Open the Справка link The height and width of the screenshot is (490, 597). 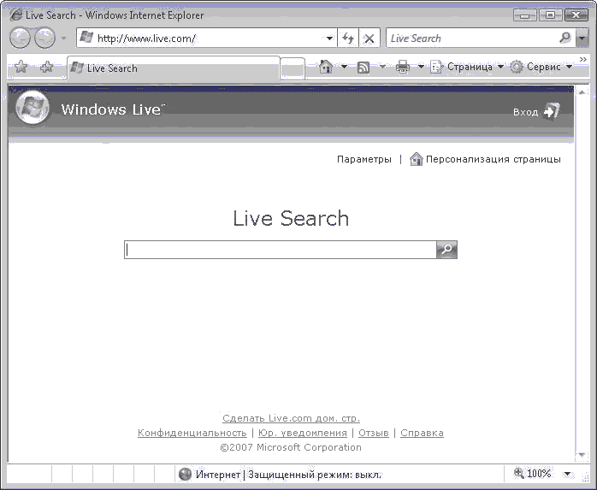click(422, 433)
